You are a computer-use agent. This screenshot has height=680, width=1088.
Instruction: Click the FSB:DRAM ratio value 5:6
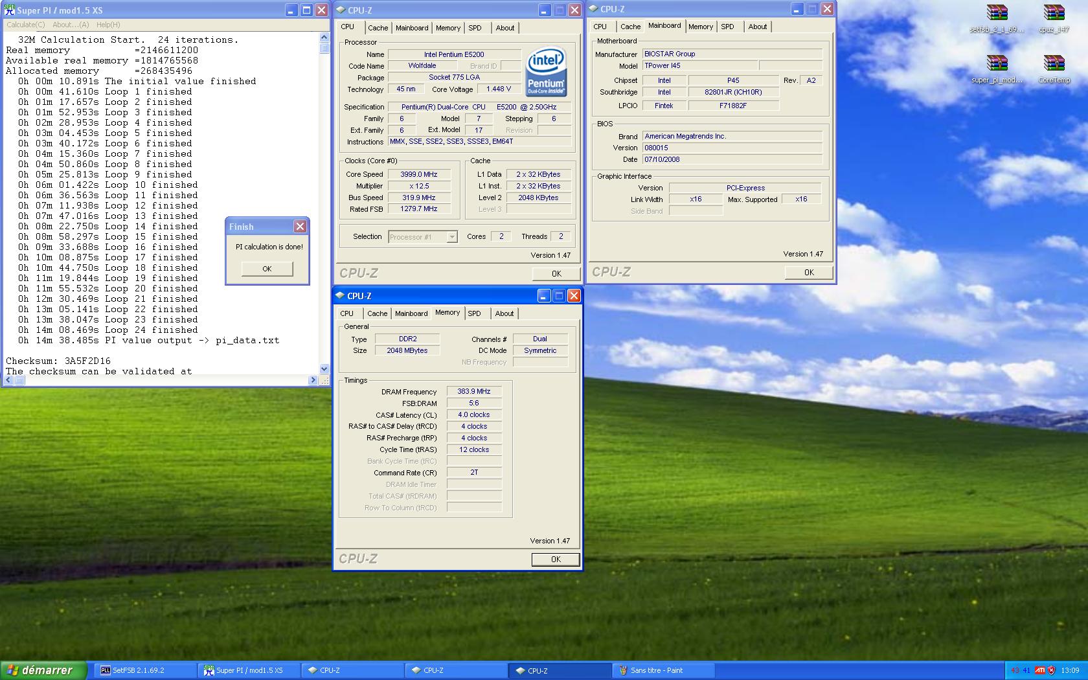point(474,403)
